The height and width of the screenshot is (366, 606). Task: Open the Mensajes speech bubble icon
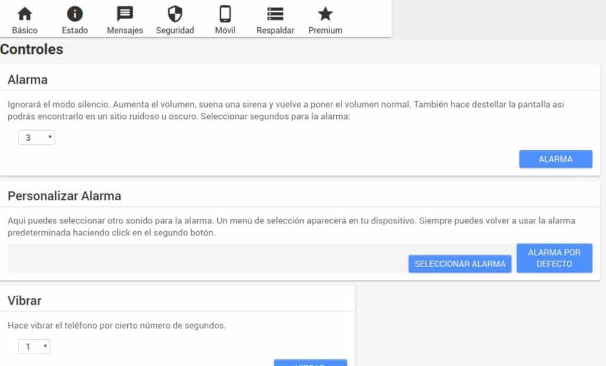click(125, 14)
